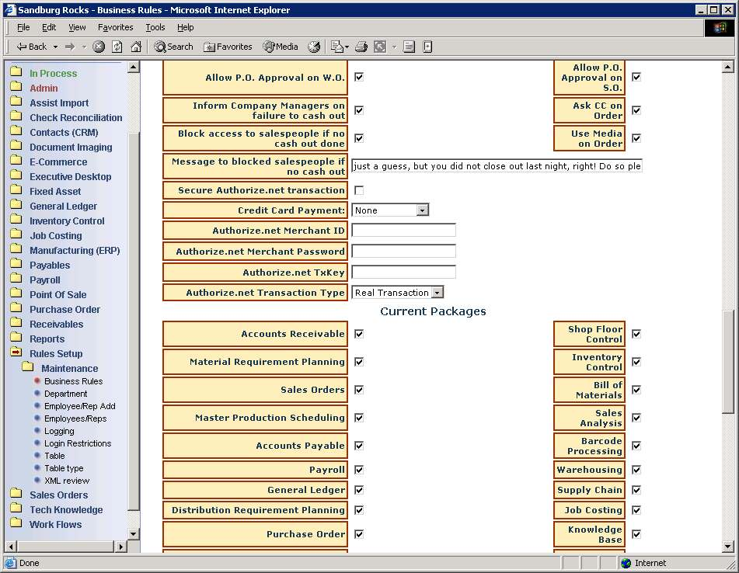Click the Refresh page icon

[x=117, y=47]
